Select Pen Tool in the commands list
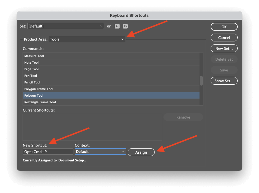 (111, 76)
